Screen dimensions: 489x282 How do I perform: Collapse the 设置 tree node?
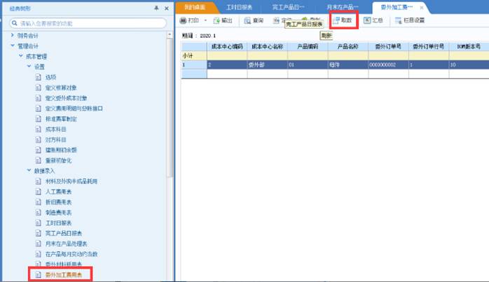tap(29, 66)
